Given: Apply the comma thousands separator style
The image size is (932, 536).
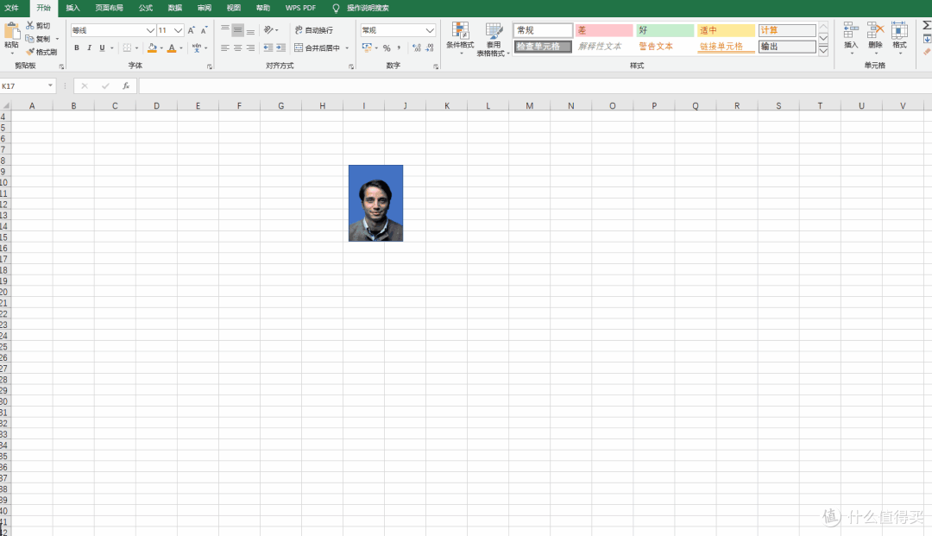Looking at the screenshot, I should coord(399,47).
